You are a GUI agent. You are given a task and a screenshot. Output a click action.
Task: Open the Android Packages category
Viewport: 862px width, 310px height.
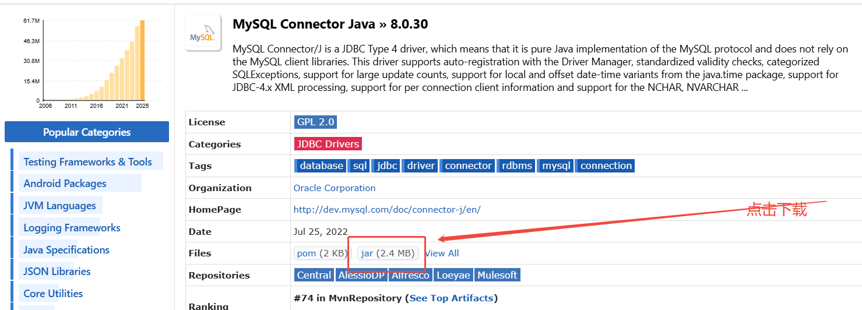65,184
